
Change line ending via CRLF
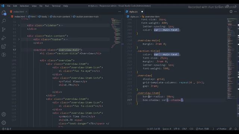[x=184, y=129]
